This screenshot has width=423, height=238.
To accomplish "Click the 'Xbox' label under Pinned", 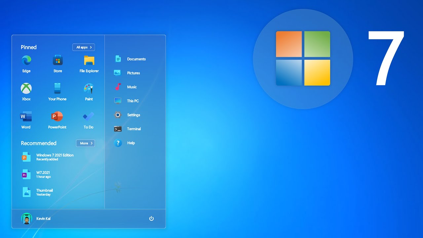I will (26, 99).
